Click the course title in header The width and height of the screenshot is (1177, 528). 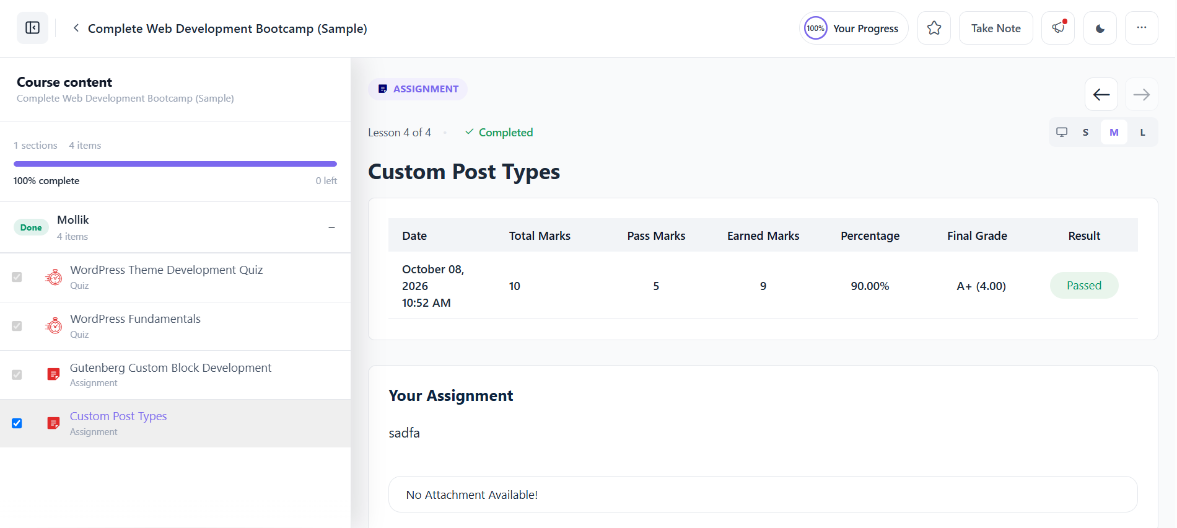(227, 29)
